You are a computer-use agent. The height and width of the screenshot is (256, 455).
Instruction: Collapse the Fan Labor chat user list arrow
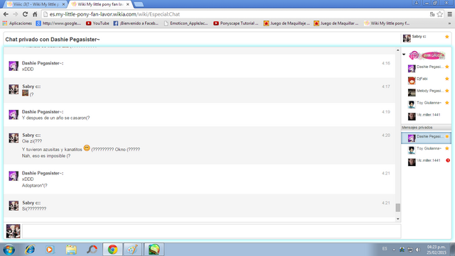(404, 55)
